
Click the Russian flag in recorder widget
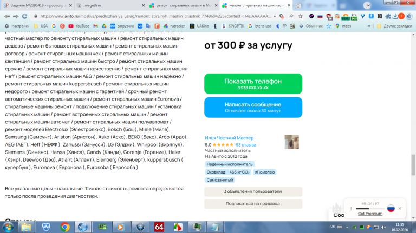[x=391, y=208]
